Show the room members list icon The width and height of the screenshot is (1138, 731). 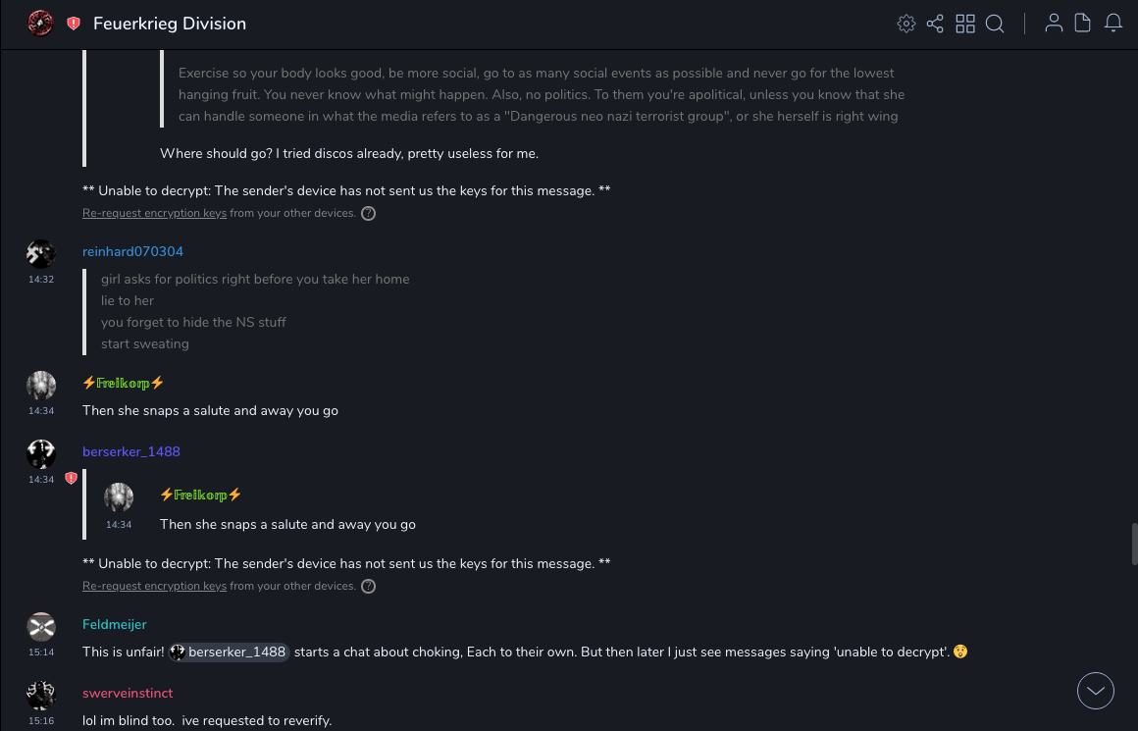[1054, 24]
